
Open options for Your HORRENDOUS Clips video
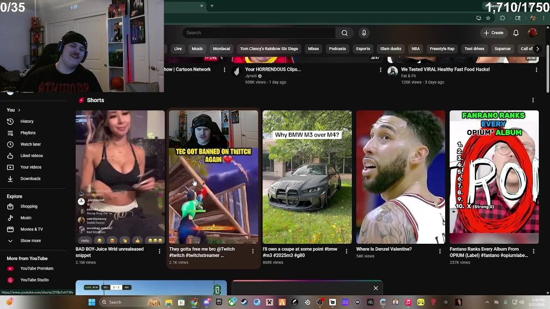click(x=380, y=70)
